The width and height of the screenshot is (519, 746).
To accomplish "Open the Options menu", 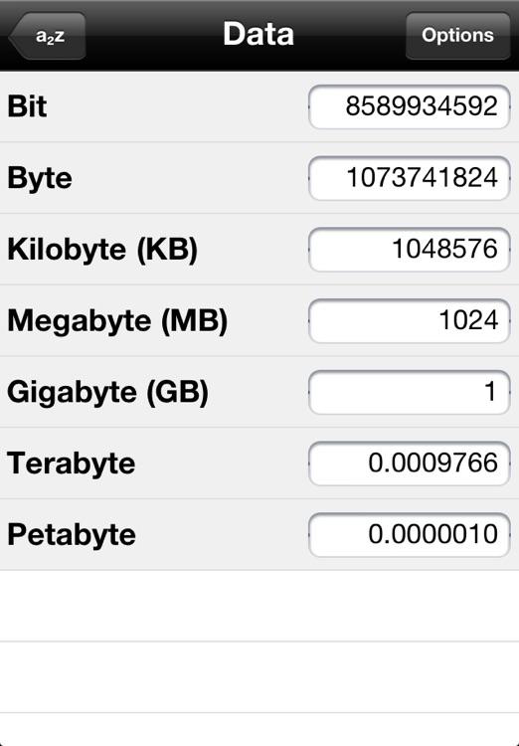I will (457, 36).
